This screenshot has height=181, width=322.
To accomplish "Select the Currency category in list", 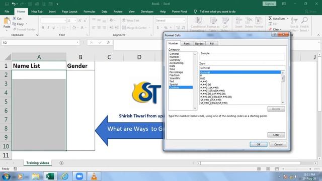I will click(175, 60).
